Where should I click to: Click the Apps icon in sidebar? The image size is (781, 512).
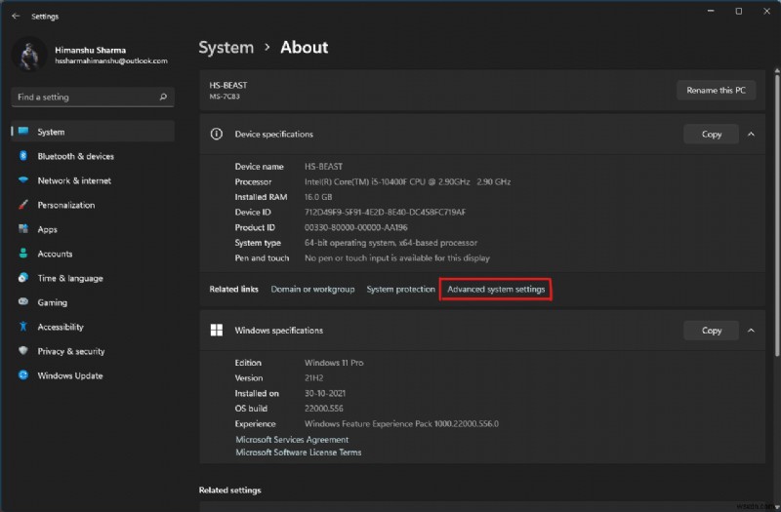23,229
